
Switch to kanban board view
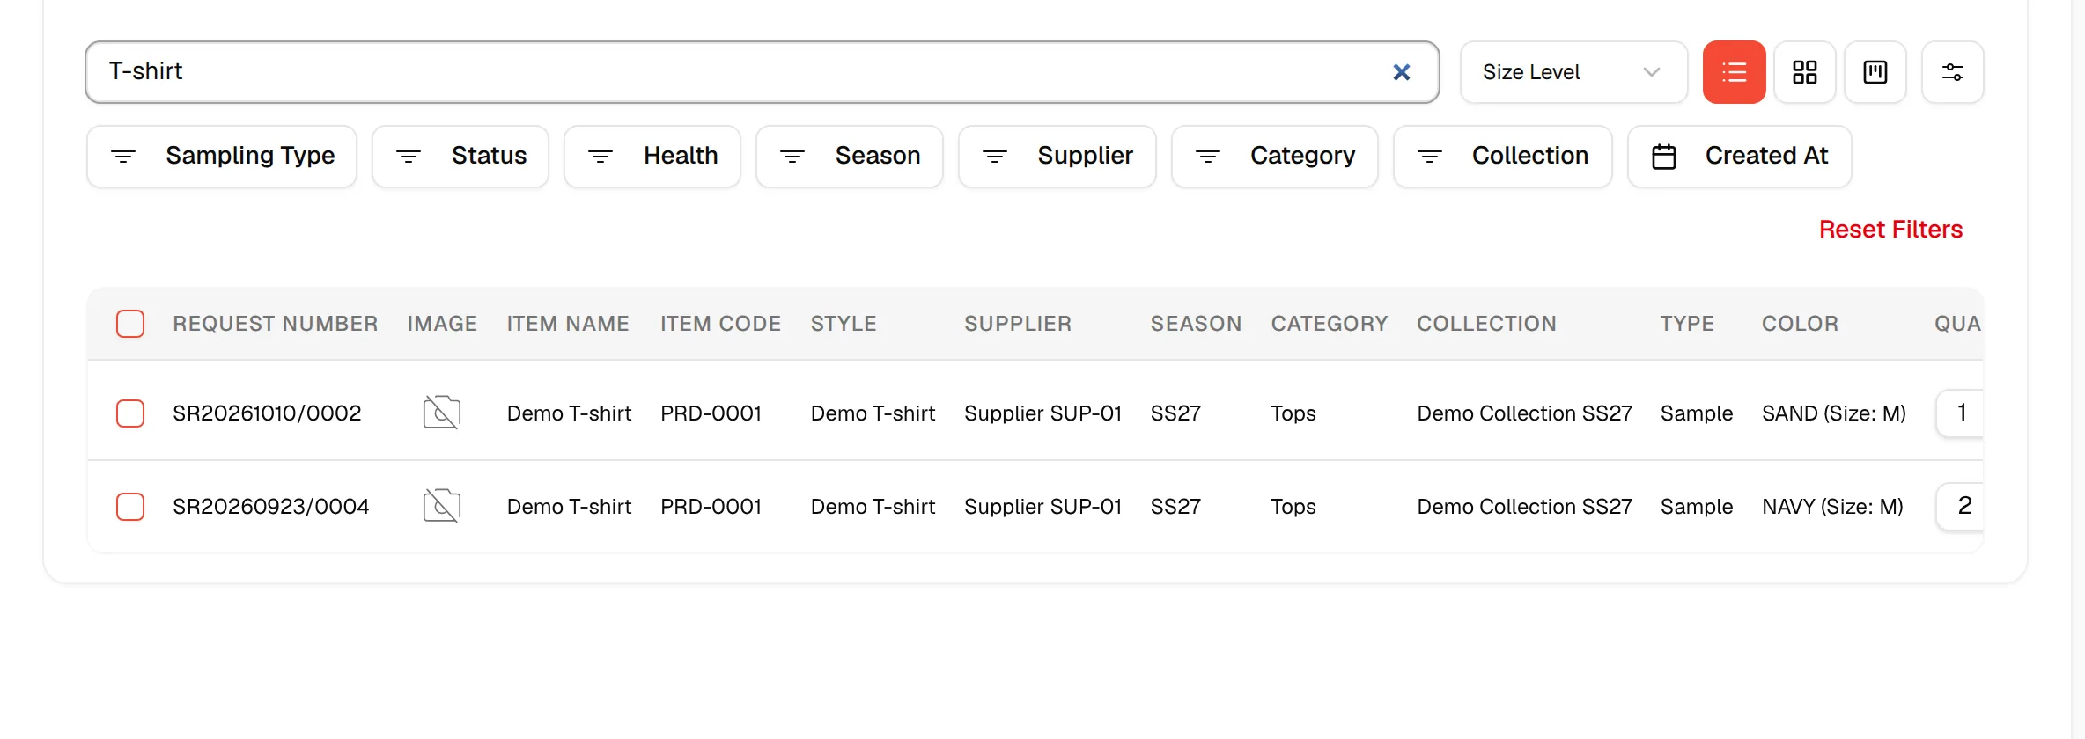1875,72
